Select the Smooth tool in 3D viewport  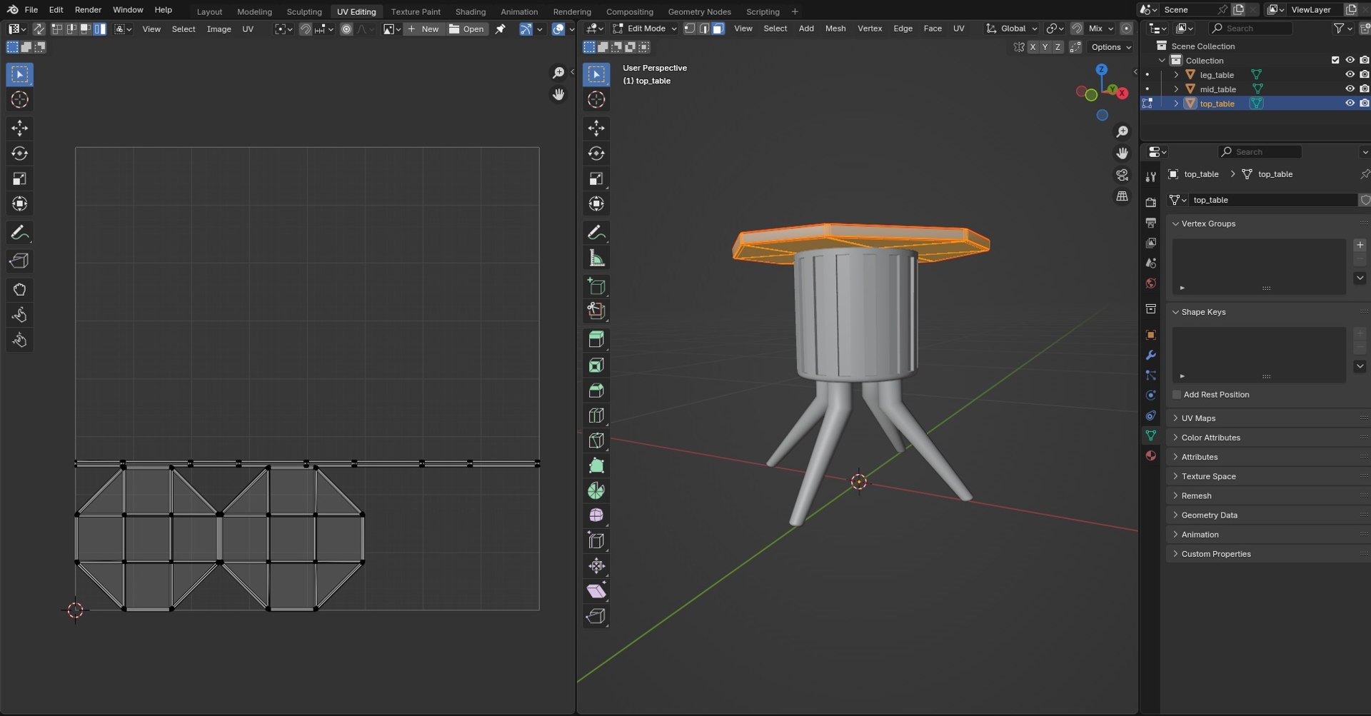point(596,515)
